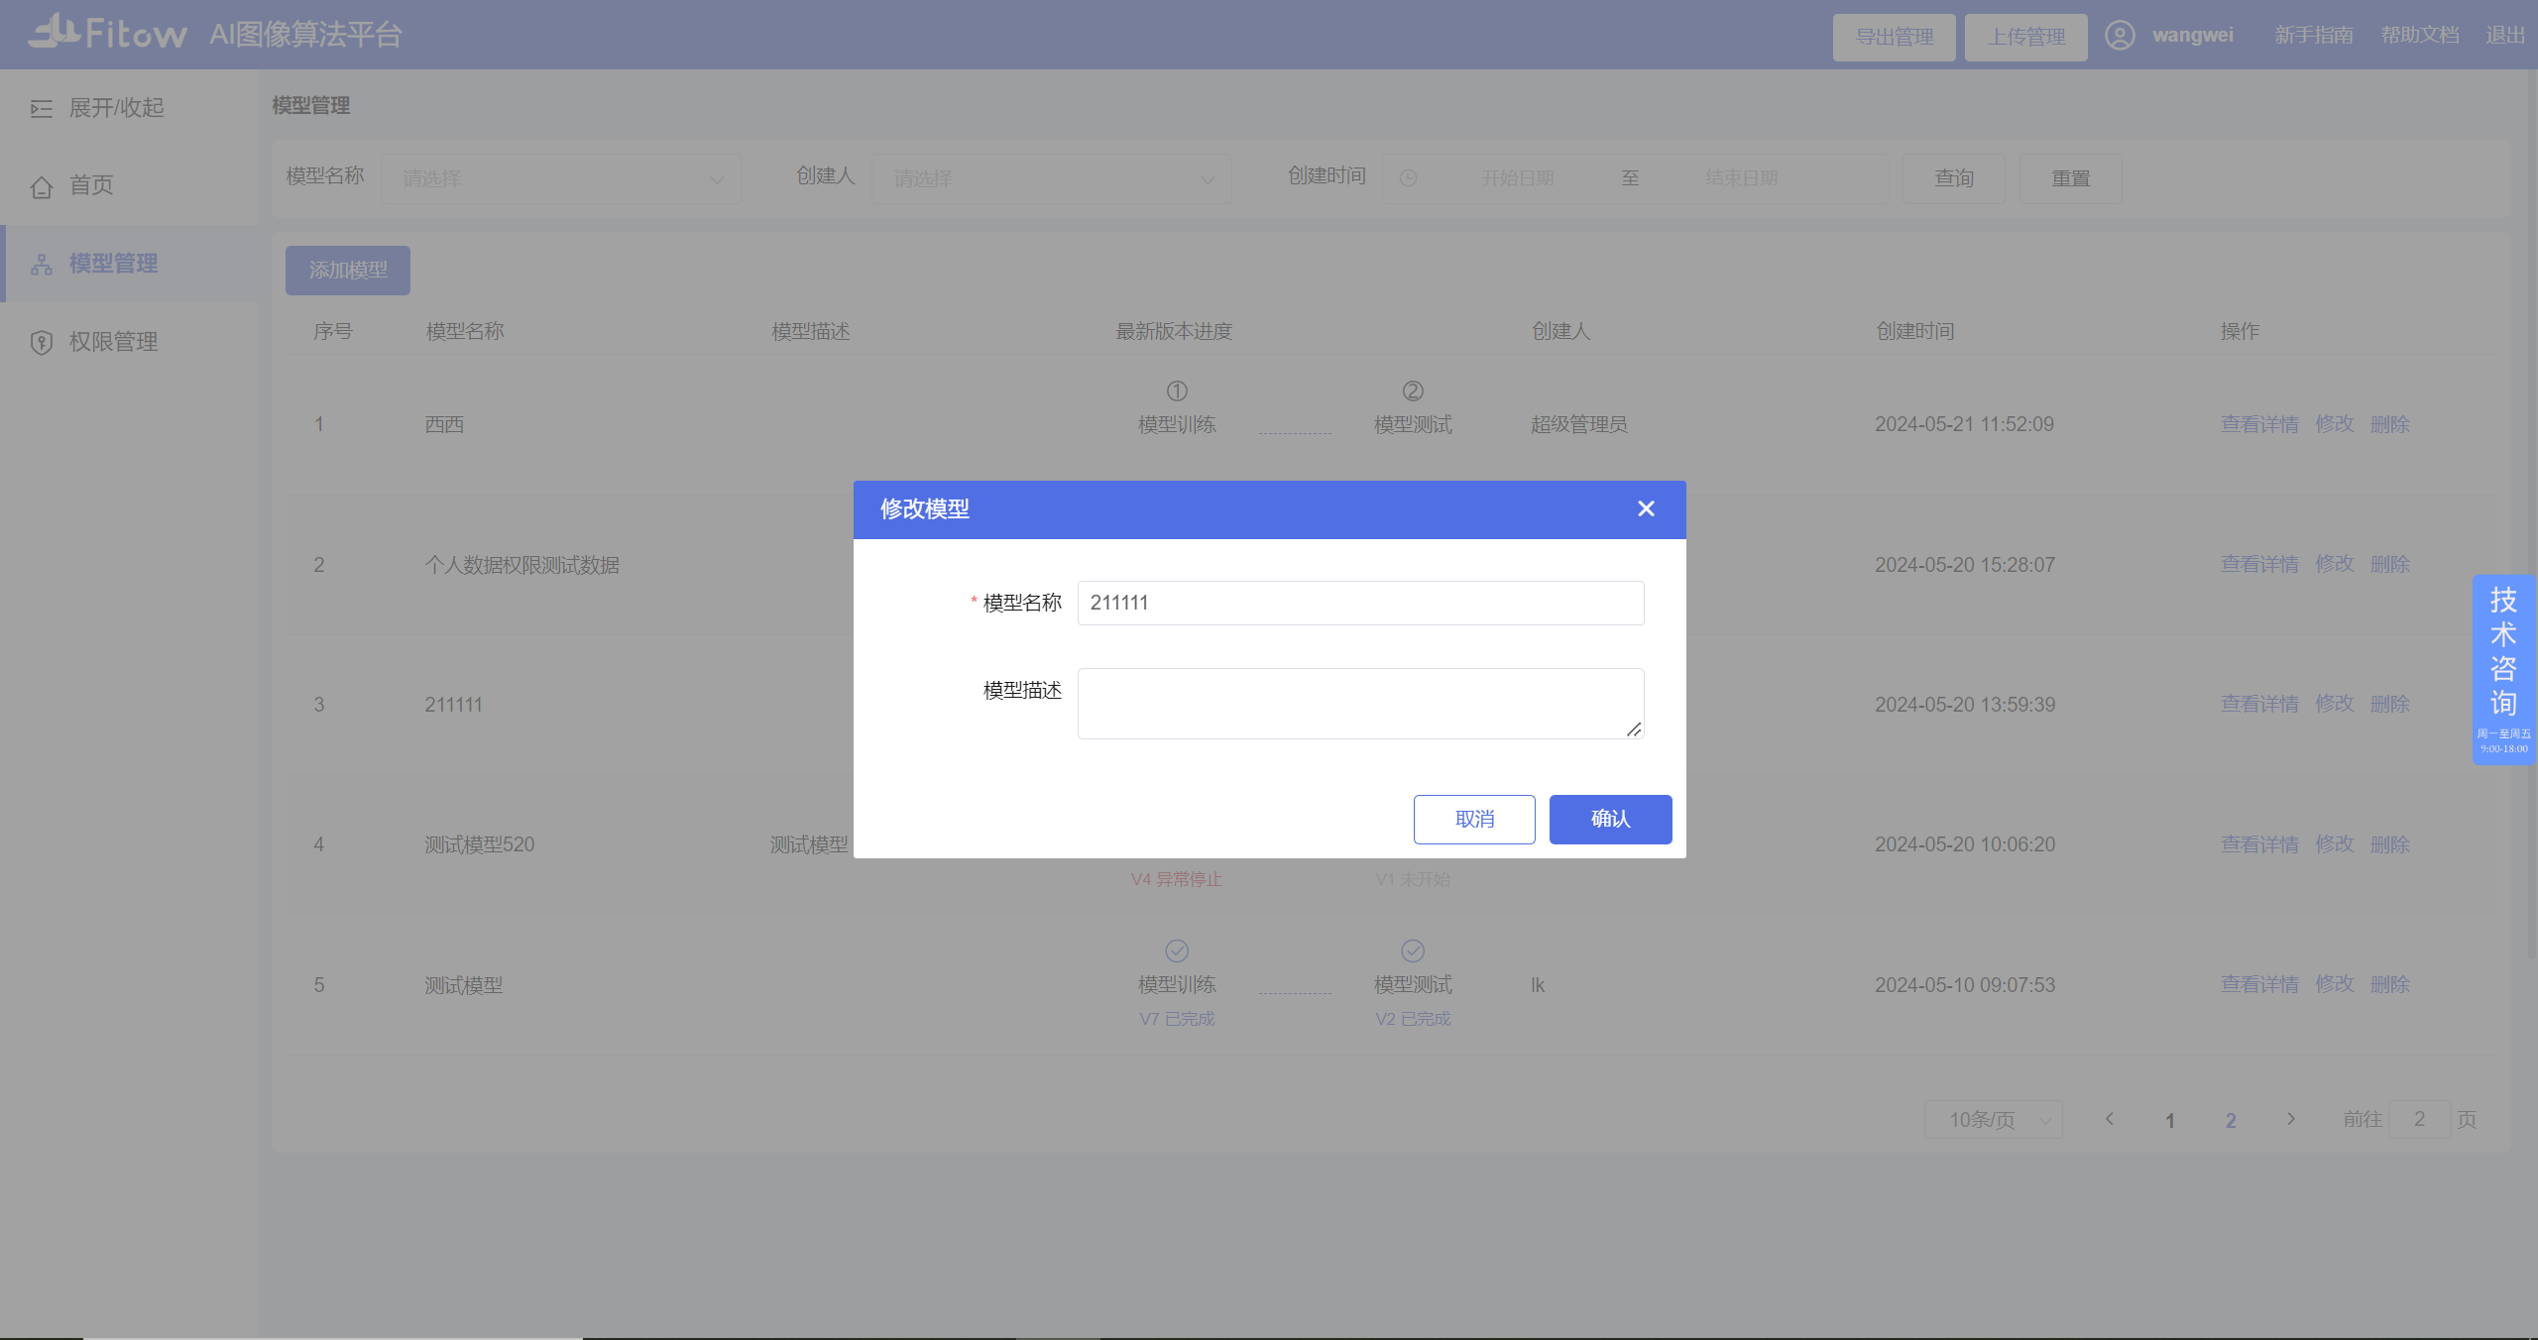
Task: Toggle the 展开/收起 sidebar icon
Action: click(42, 108)
